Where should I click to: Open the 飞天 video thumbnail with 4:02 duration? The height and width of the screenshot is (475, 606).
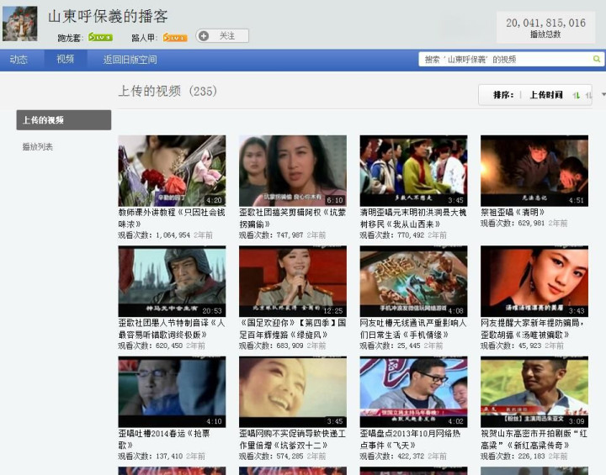[x=413, y=392]
